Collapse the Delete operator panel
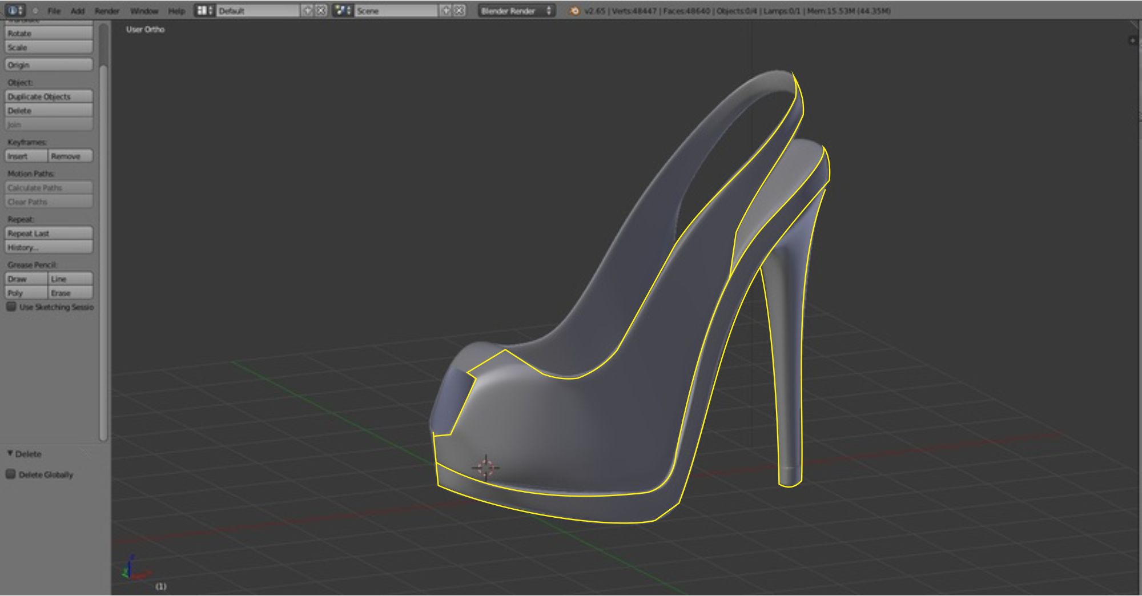 click(10, 454)
